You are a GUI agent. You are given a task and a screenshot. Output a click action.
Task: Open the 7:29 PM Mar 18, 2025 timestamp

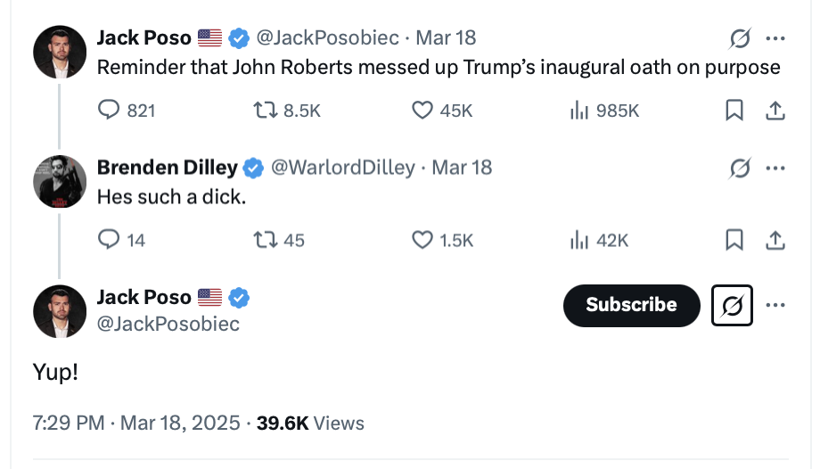137,424
